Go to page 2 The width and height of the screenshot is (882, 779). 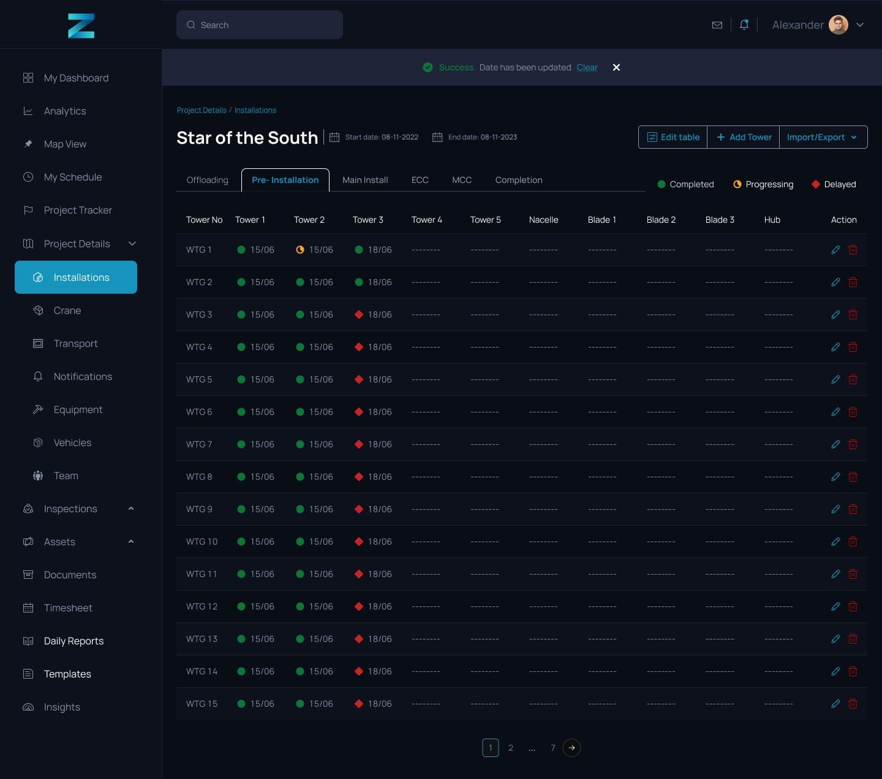click(x=511, y=748)
